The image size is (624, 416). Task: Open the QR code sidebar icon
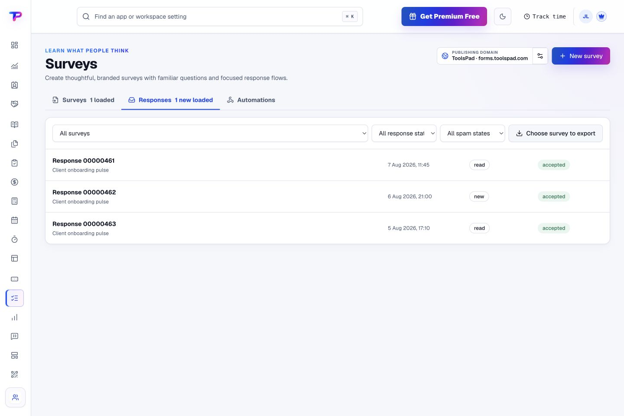click(x=14, y=374)
